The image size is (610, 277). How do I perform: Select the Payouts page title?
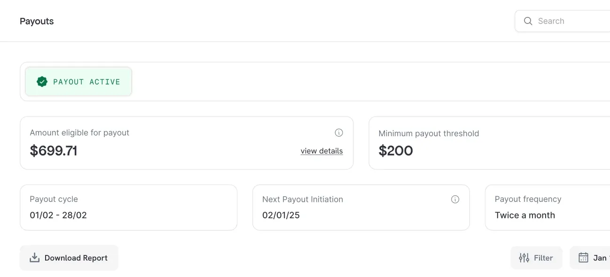tap(36, 21)
